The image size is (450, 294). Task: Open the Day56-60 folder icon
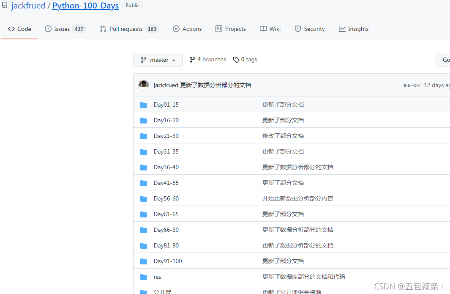pyautogui.click(x=144, y=199)
